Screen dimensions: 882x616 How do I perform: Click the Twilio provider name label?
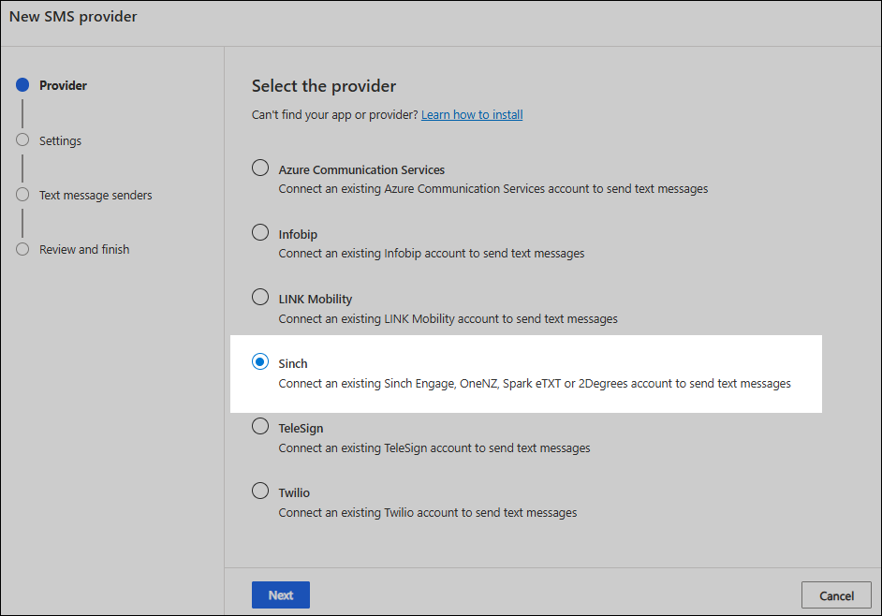294,492
